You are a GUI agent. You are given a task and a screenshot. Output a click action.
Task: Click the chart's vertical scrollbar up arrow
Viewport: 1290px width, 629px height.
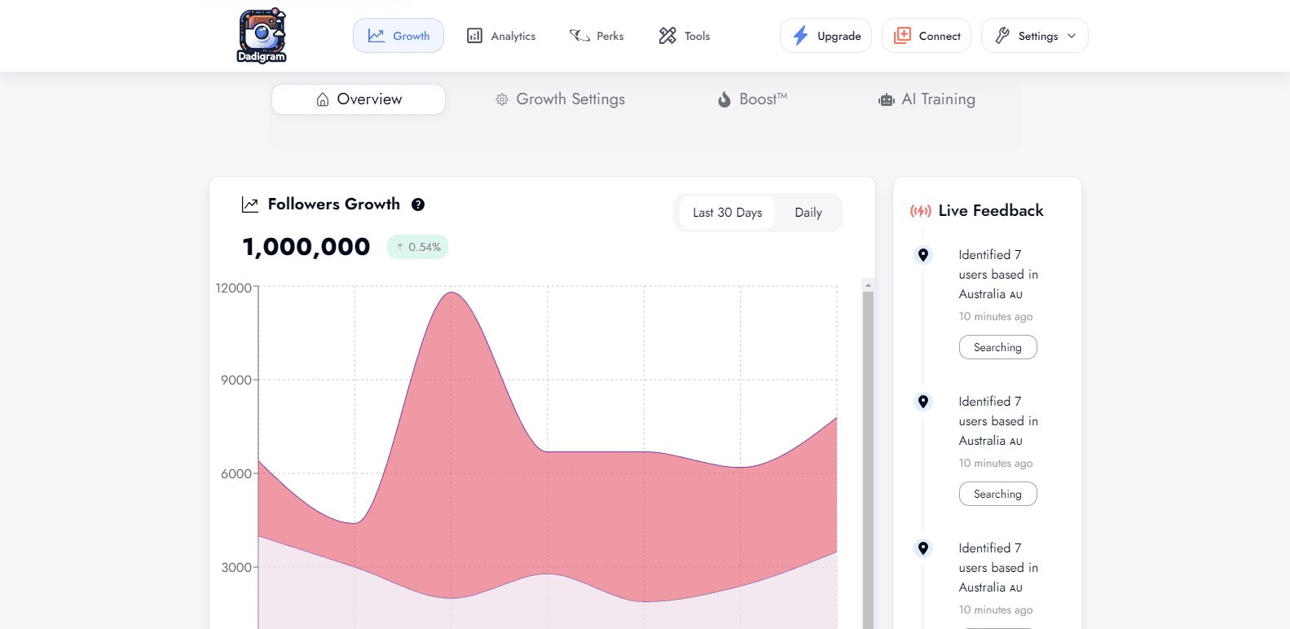868,285
